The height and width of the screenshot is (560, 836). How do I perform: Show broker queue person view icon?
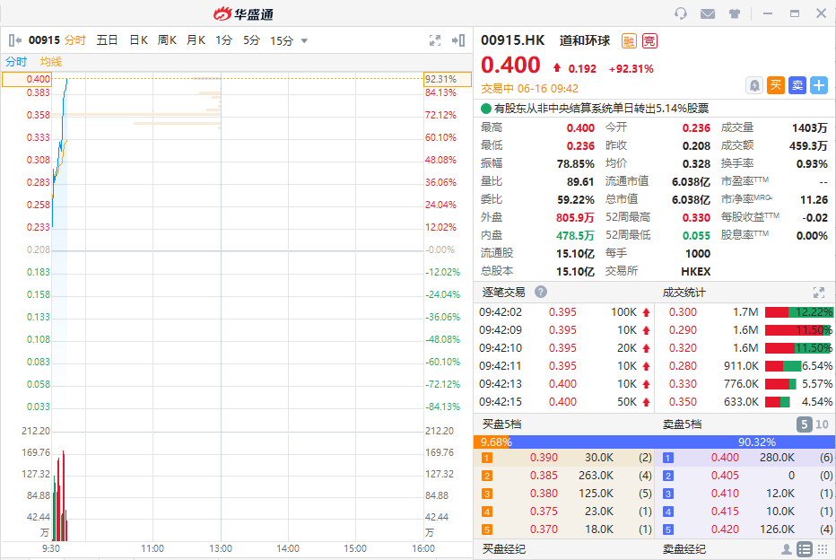pos(787,549)
